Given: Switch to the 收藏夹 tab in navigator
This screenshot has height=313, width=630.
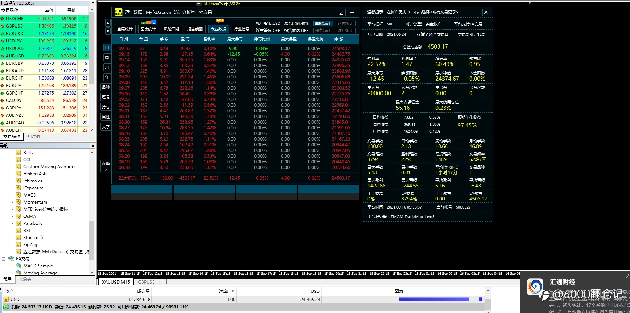Looking at the screenshot, I should pos(25,279).
